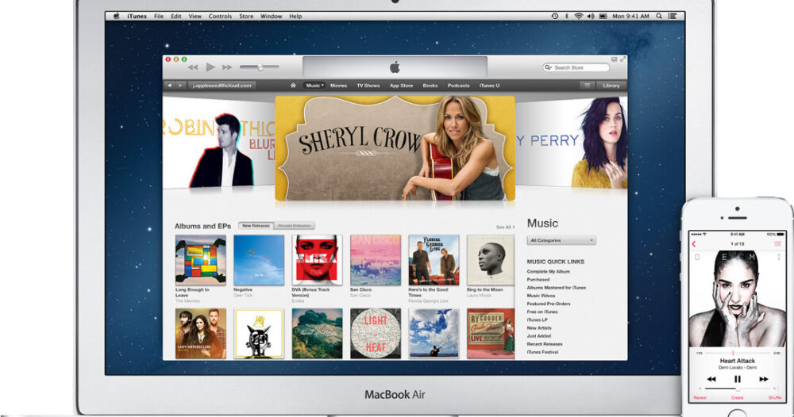Open the track list icon on iPhone
Image resolution: width=794 pixels, height=417 pixels.
click(x=777, y=243)
